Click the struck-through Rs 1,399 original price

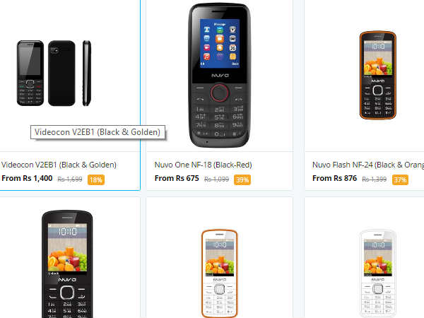pos(375,179)
